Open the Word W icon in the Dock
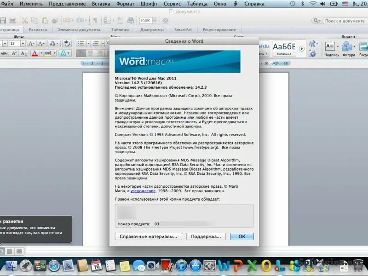This screenshot has width=368, height=276. 224,266
